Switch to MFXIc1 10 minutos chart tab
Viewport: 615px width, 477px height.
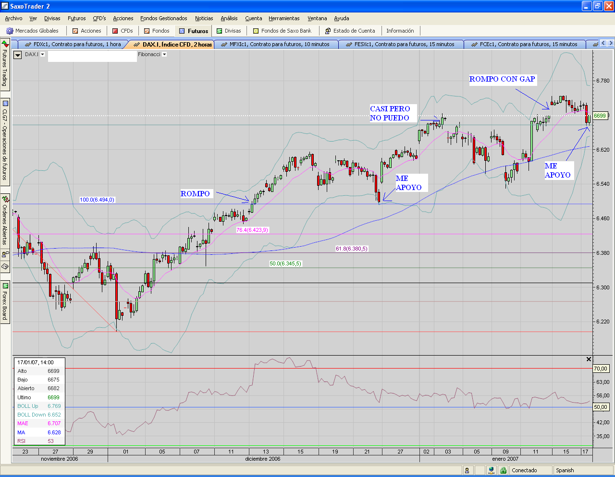click(x=275, y=44)
